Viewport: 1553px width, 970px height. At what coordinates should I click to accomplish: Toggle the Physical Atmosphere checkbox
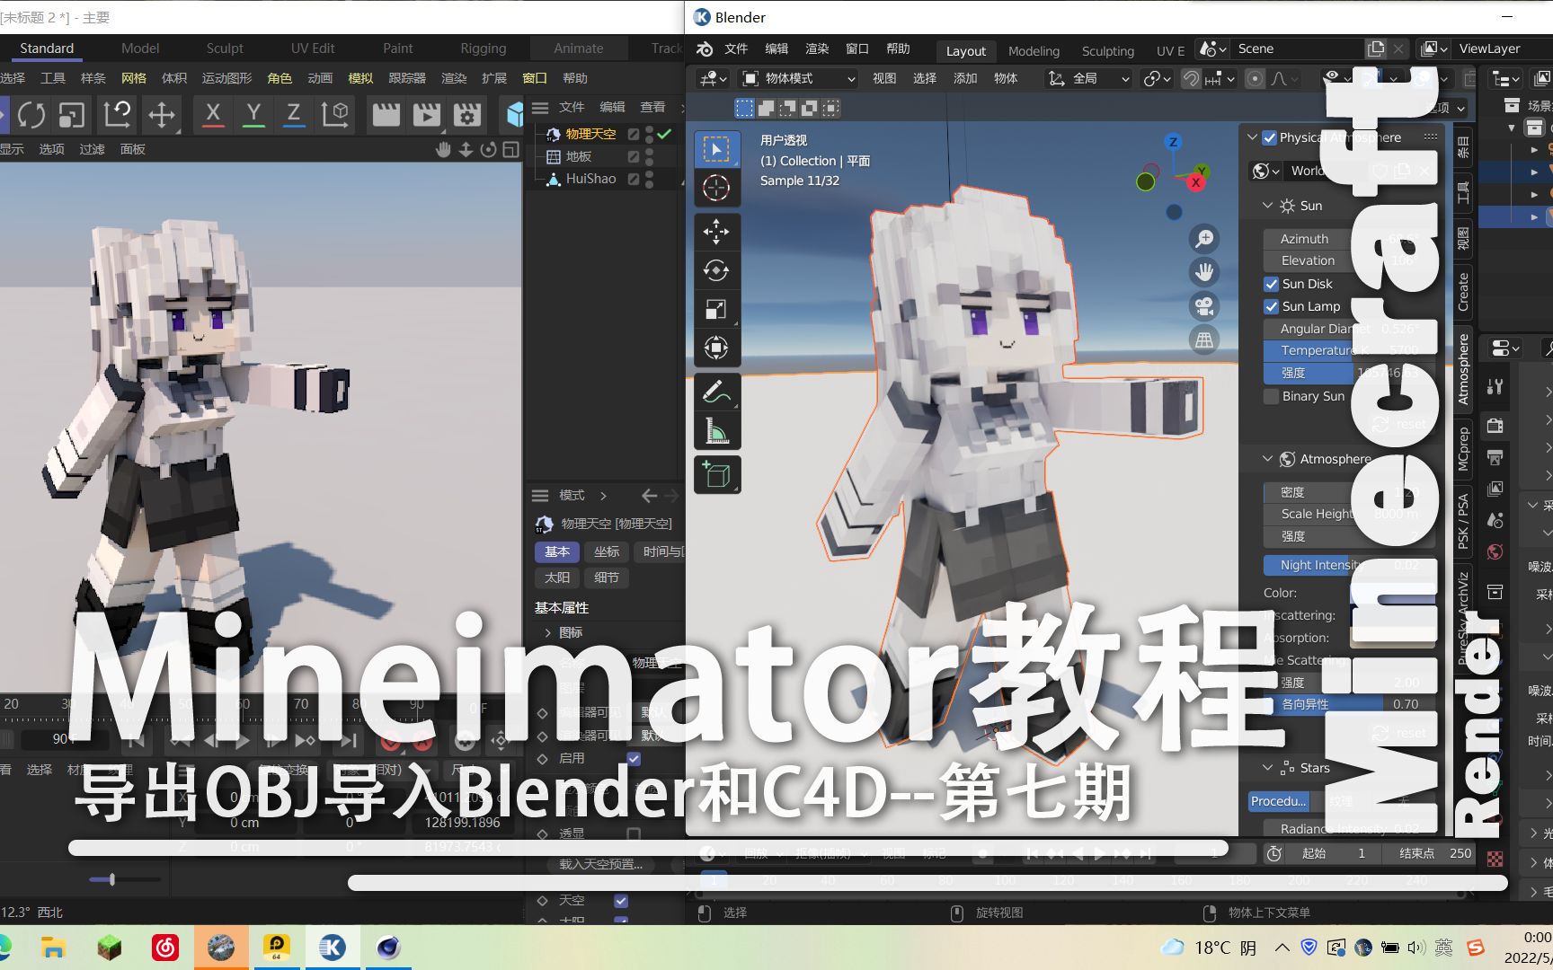(x=1269, y=137)
